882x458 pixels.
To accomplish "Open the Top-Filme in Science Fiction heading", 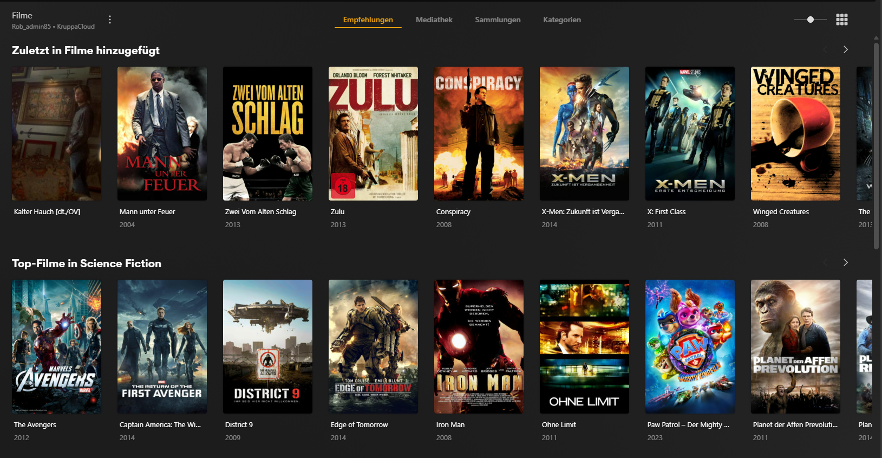I will (87, 263).
